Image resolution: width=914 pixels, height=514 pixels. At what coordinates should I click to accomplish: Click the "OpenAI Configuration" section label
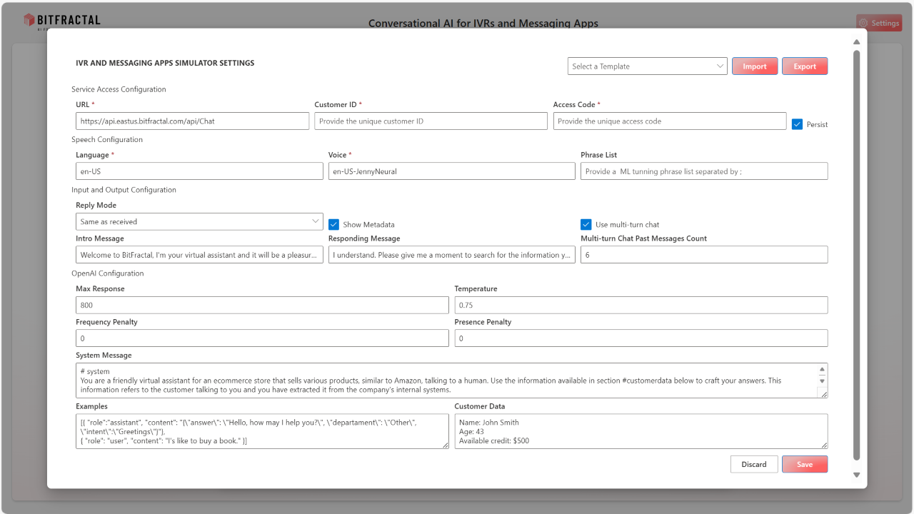(x=107, y=273)
